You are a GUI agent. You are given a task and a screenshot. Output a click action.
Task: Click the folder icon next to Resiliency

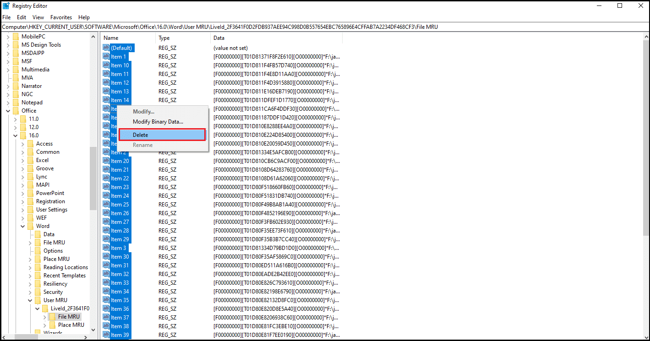click(38, 284)
